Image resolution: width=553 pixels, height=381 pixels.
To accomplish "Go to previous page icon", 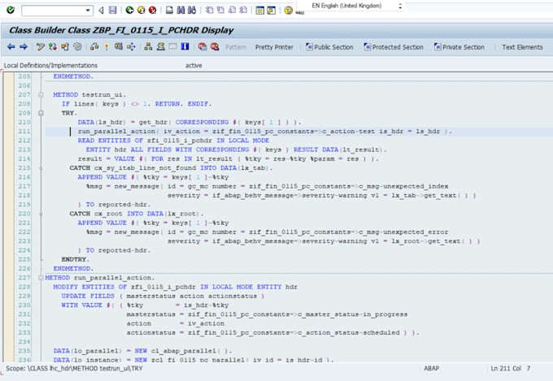I will pos(220,11).
